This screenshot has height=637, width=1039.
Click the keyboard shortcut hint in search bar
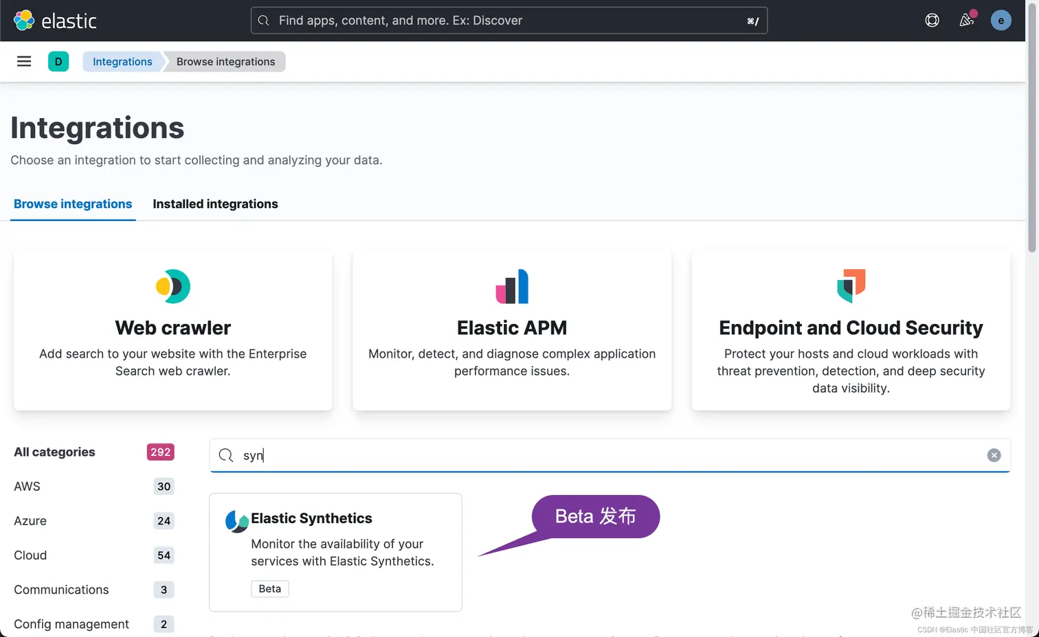point(752,21)
